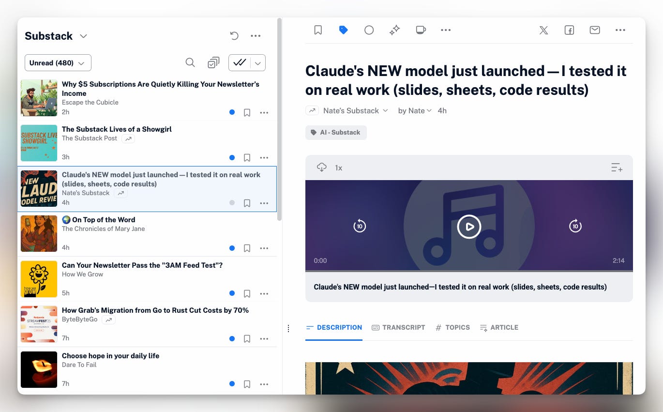Bookmark the Grab's Migration article

(247, 338)
